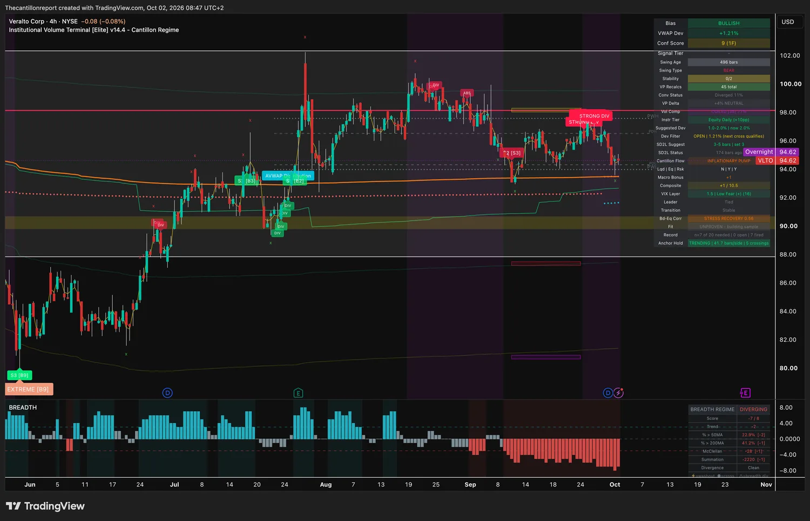Click the USD currency button
This screenshot has width=810, height=521.
pos(788,22)
